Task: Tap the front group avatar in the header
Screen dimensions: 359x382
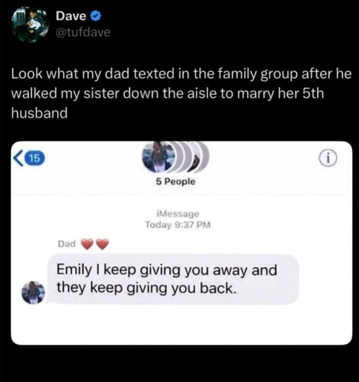Action: pos(158,156)
